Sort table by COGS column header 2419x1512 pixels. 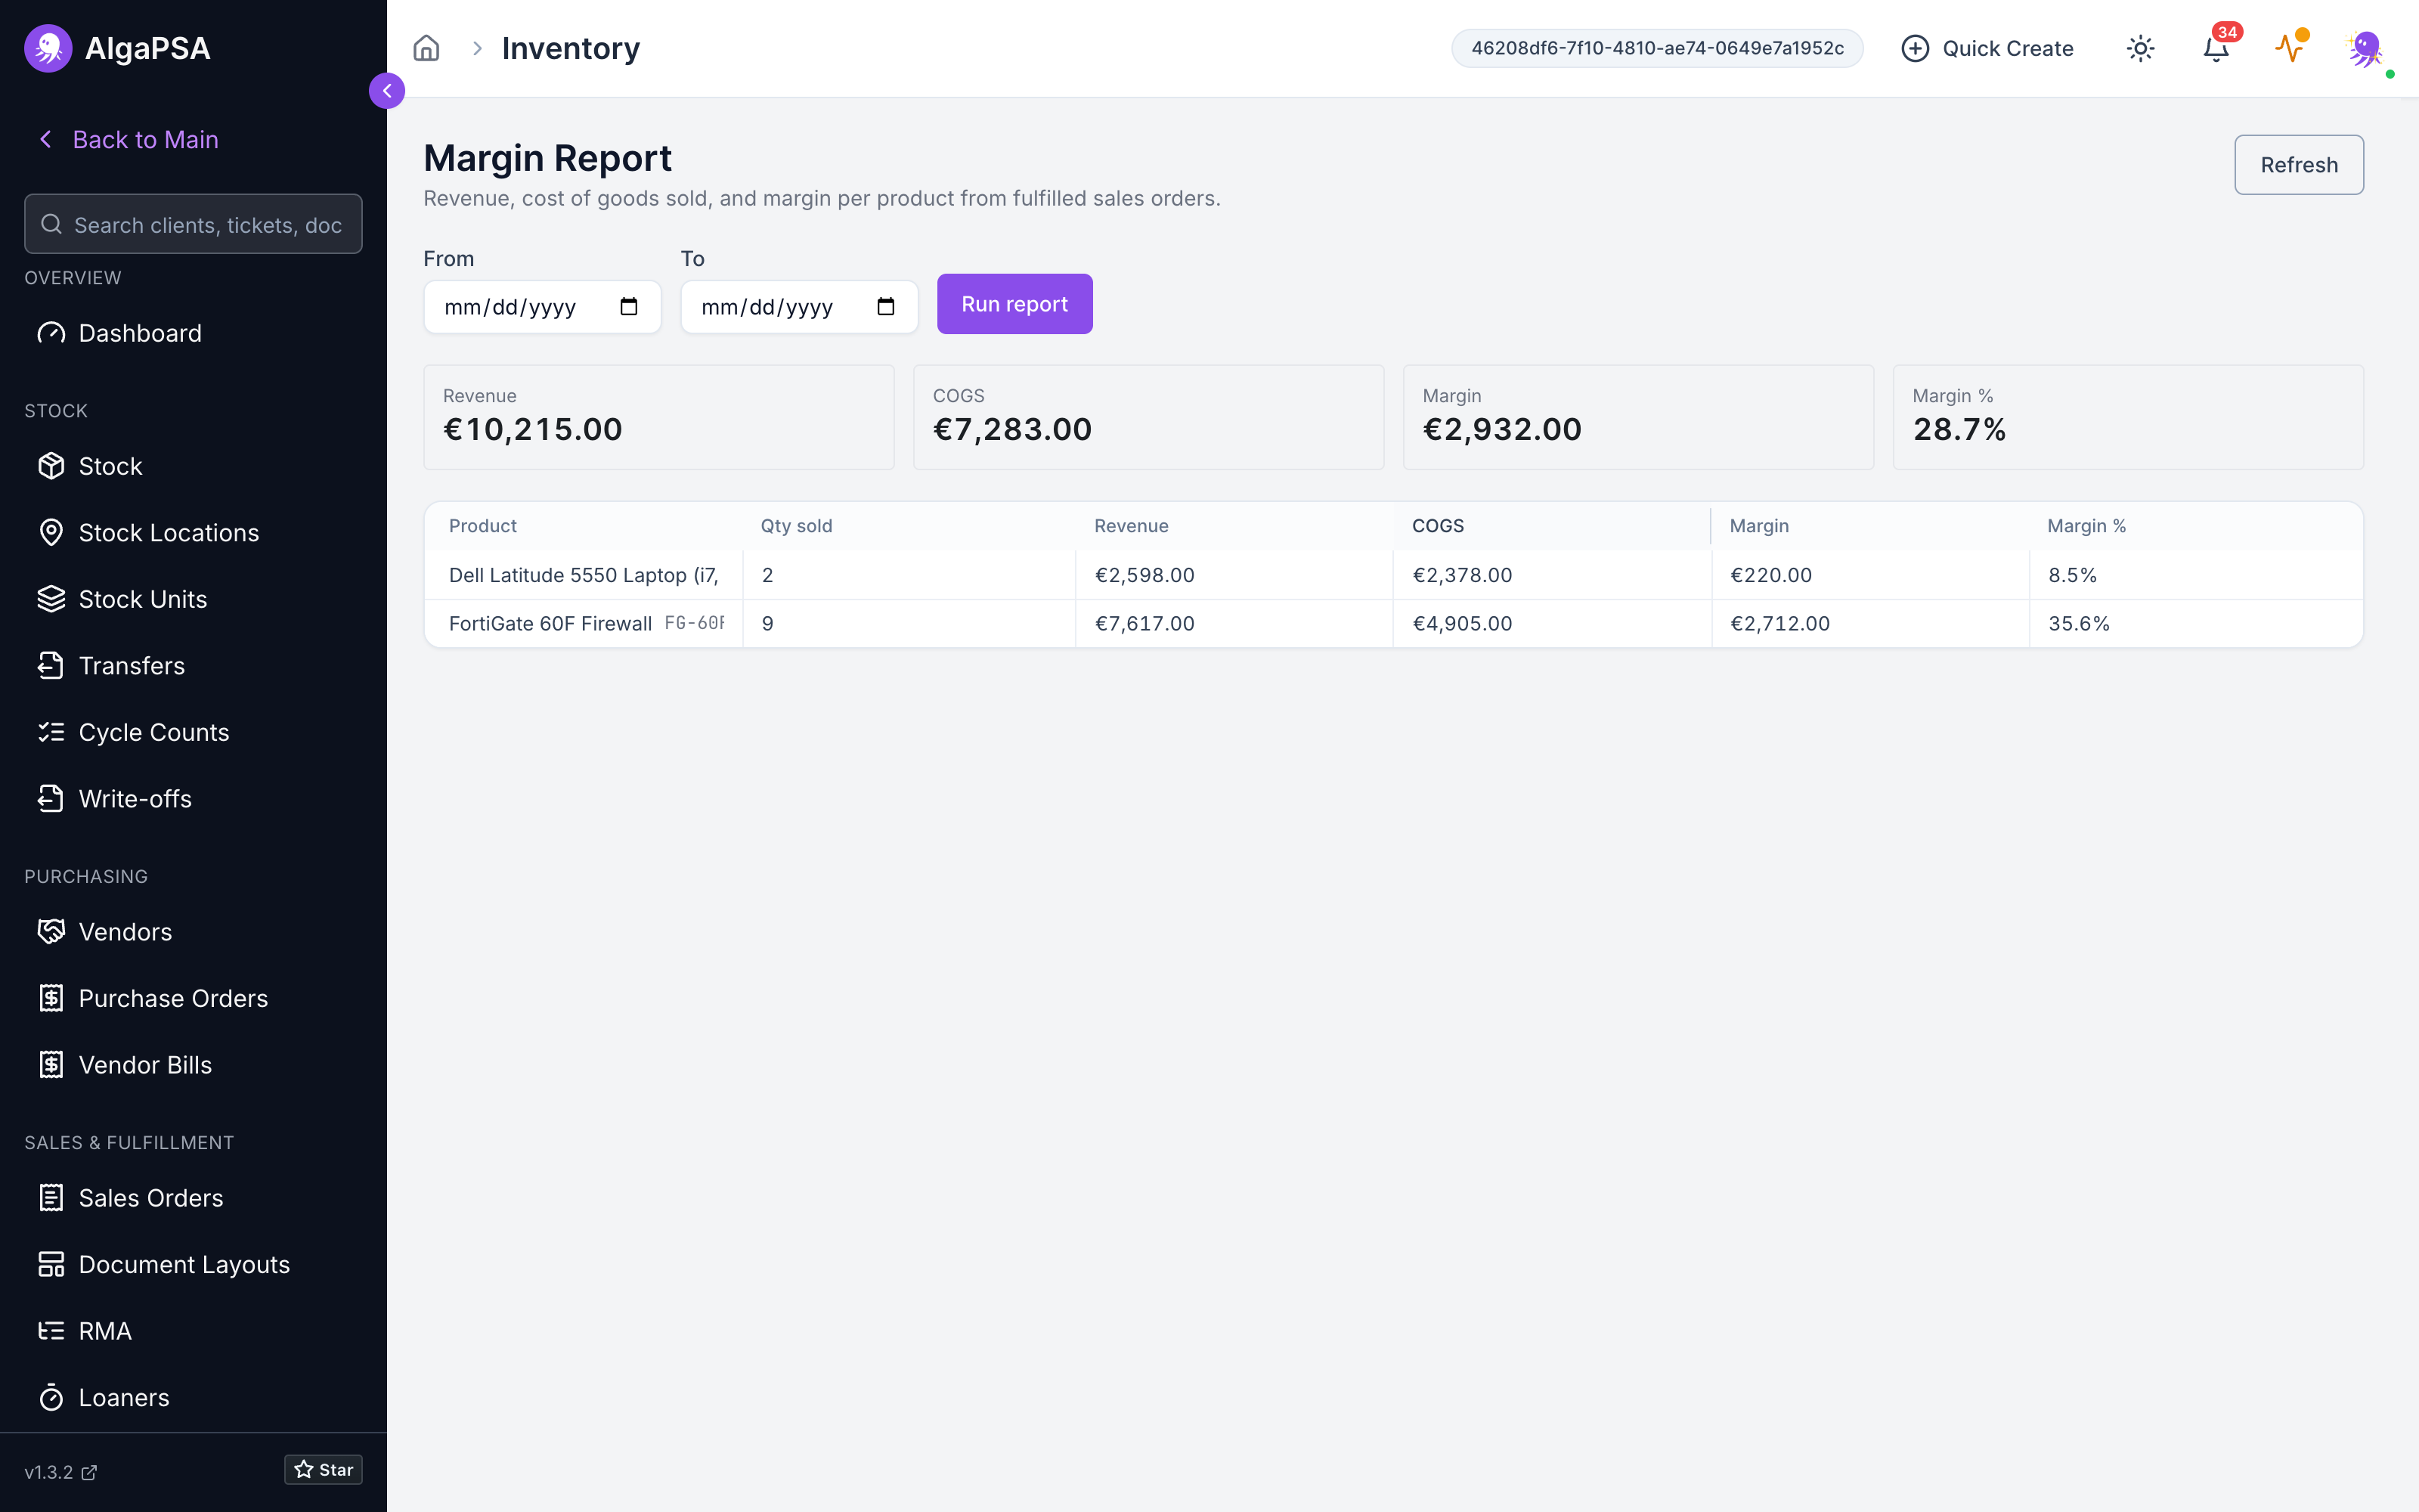pyautogui.click(x=1437, y=526)
